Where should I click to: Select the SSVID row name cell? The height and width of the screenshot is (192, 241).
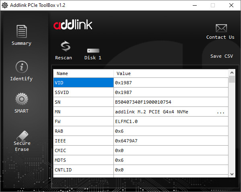click(83, 92)
